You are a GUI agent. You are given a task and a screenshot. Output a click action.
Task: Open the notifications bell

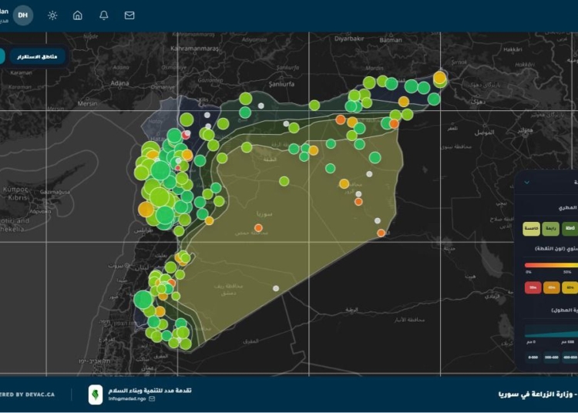[x=104, y=15]
